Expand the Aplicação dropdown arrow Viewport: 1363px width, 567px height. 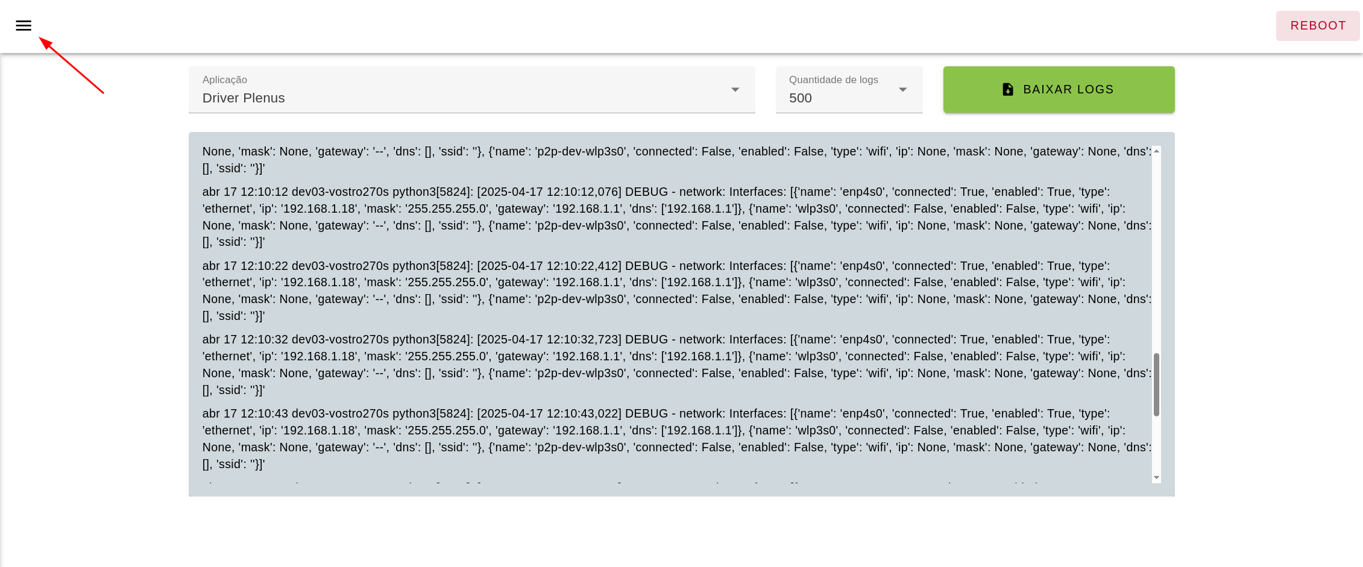click(735, 90)
